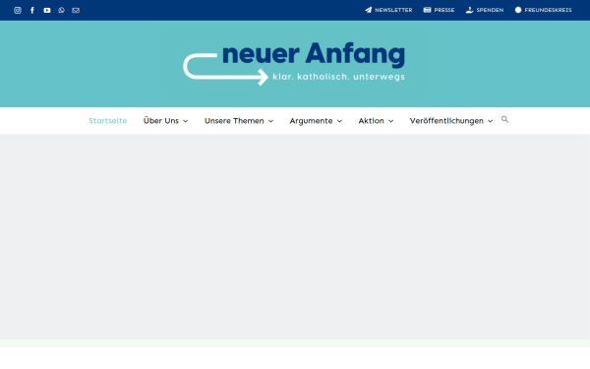This screenshot has width=590, height=369.
Task: Open the Facebook social icon
Action: pos(32,10)
